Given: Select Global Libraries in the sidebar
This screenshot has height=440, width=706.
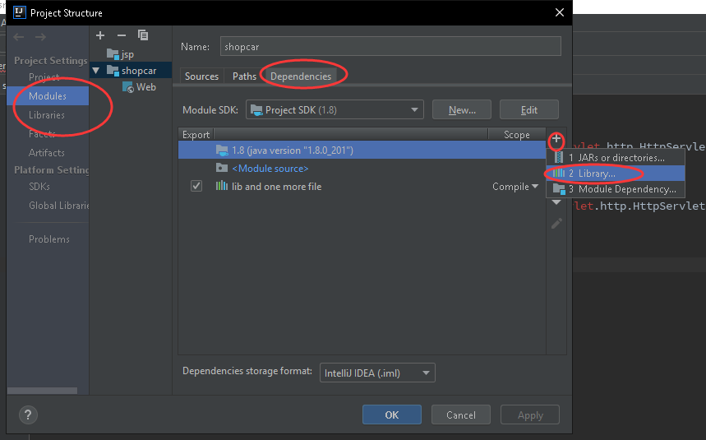Looking at the screenshot, I should pyautogui.click(x=58, y=206).
